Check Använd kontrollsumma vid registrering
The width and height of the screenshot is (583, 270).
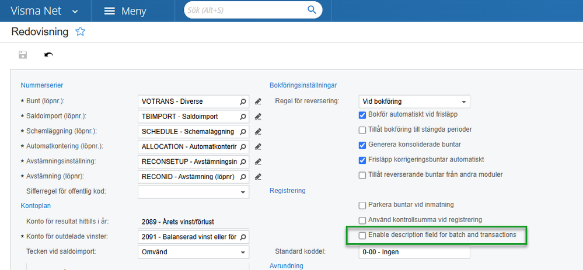362,220
